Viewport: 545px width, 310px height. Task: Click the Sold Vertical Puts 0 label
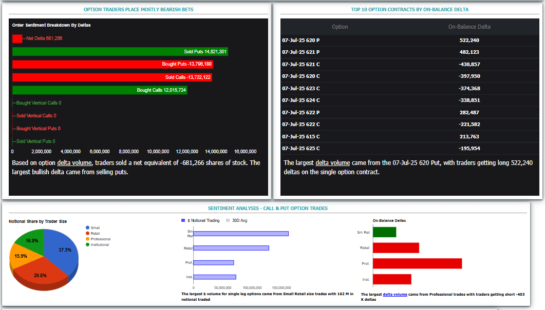click(x=35, y=141)
